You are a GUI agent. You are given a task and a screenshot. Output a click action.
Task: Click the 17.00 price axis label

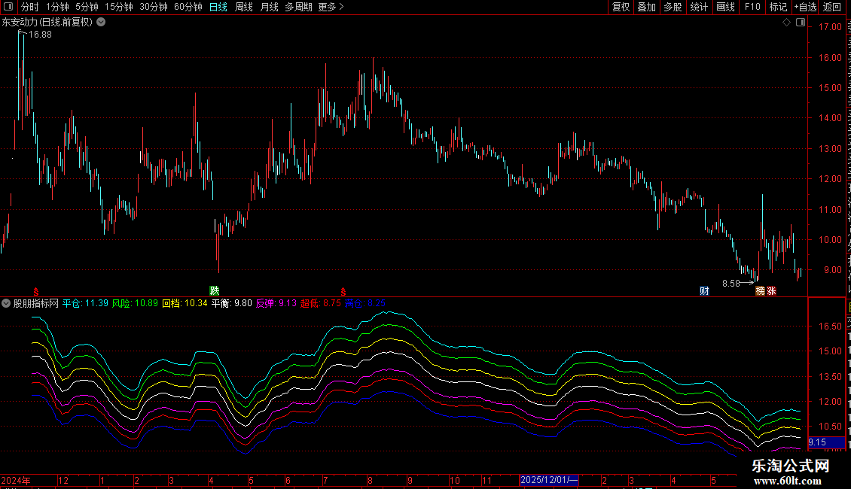coord(830,27)
